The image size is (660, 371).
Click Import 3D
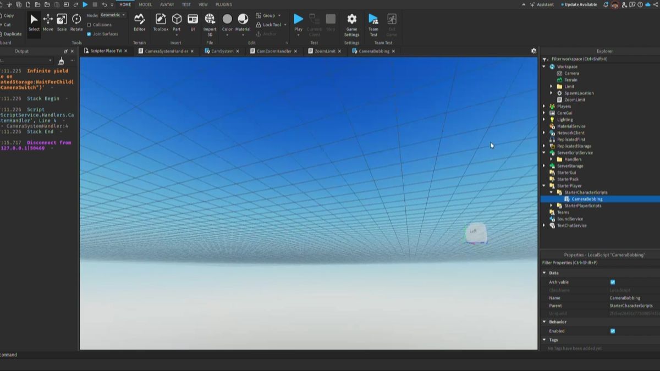[210, 25]
